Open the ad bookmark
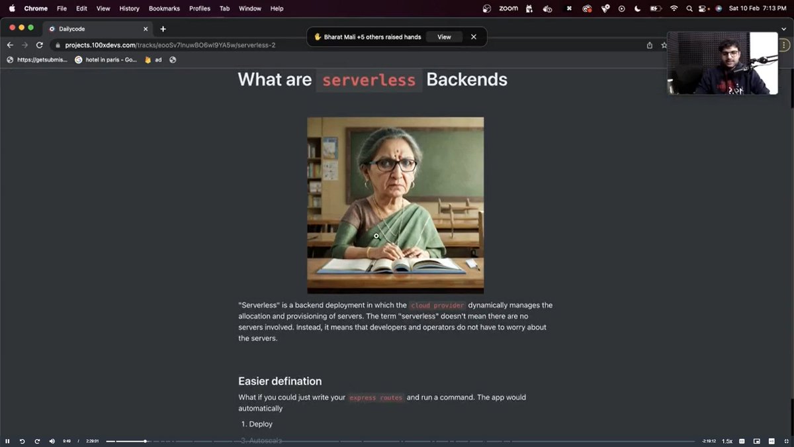 154,60
